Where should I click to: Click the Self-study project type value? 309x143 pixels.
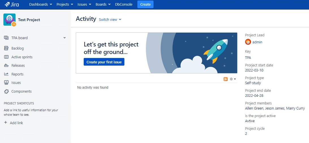(x=253, y=83)
